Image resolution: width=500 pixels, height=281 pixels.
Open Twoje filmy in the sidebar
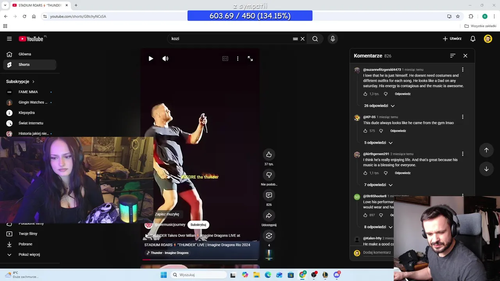coord(30,234)
